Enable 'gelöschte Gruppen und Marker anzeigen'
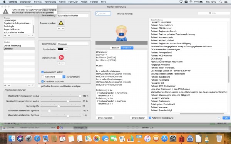Viewport: 231px width, 144px height. coord(39,86)
